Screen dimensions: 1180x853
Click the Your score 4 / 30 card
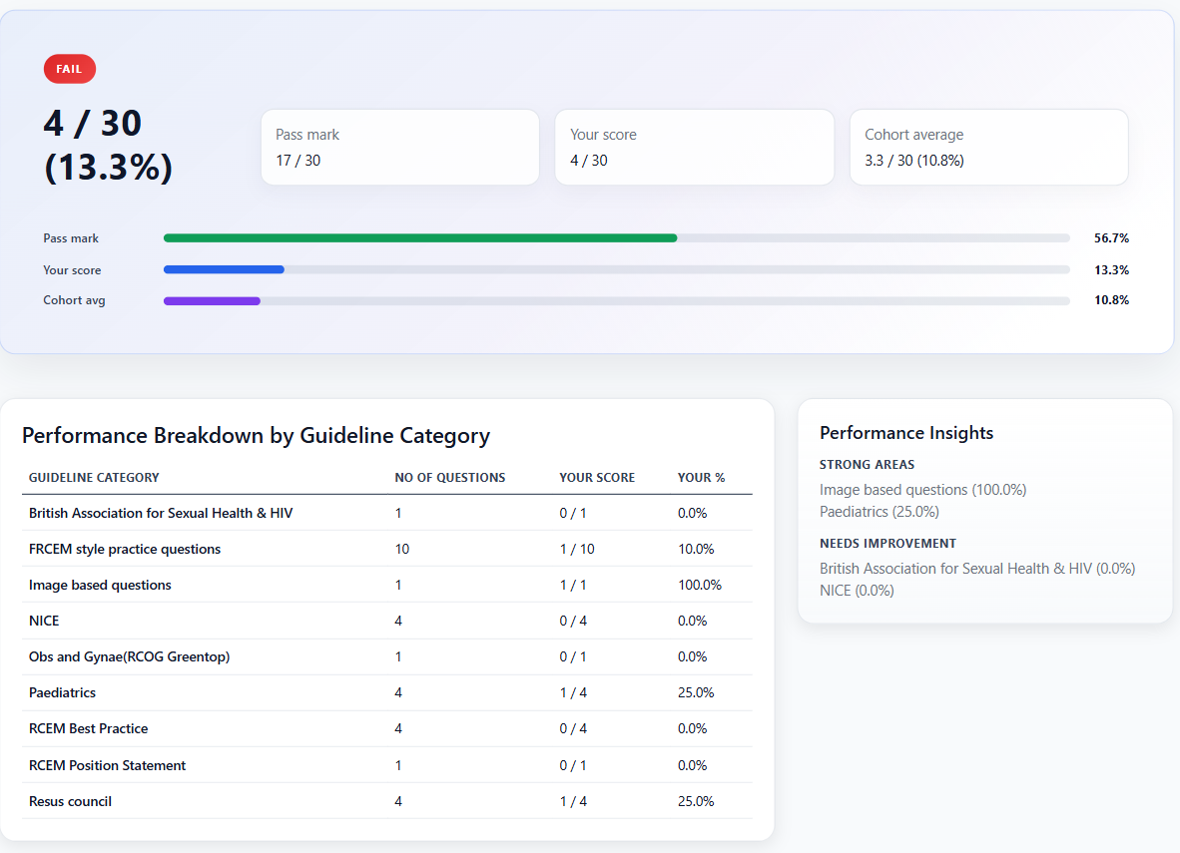coord(694,148)
